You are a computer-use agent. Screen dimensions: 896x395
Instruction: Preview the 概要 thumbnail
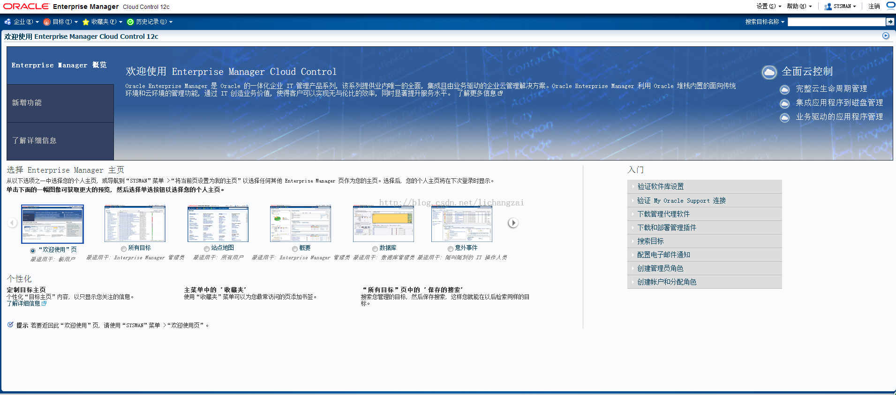(x=301, y=224)
